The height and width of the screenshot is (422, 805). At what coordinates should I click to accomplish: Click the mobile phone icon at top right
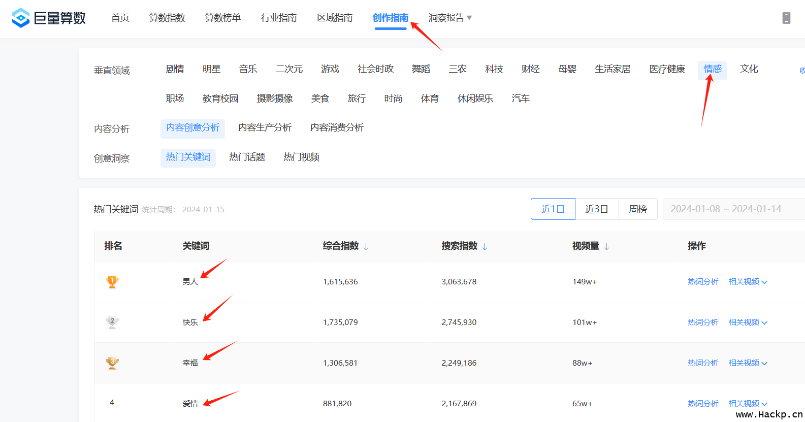click(x=786, y=18)
